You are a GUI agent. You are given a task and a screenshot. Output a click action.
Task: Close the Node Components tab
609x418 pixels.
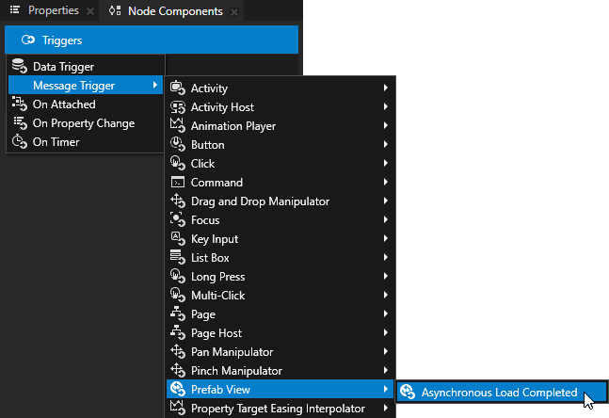tap(234, 12)
